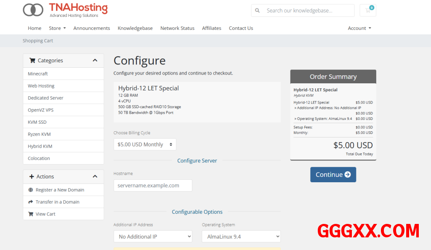Click the search magnifier icon
The image size is (431, 250).
(258, 11)
